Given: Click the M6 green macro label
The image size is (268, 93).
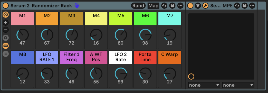Looking at the screenshot, I should tap(145, 18).
